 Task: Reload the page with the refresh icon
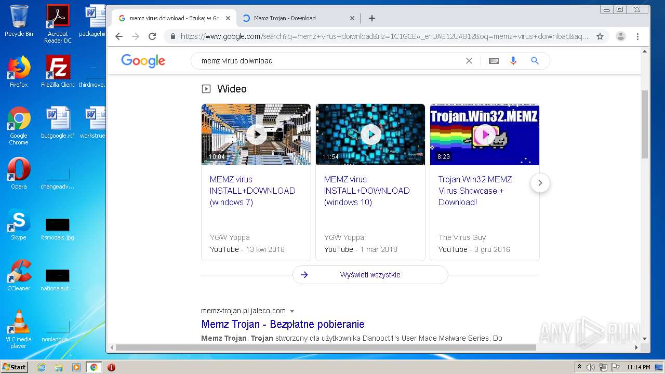click(x=152, y=36)
